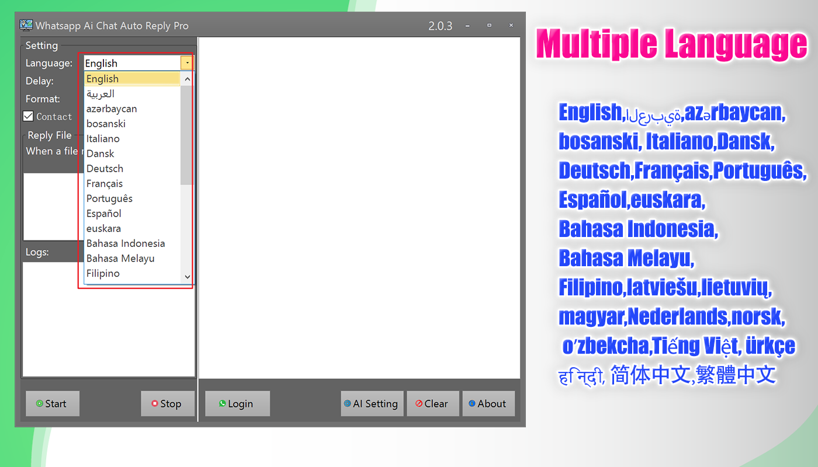Select Dansk from the dropdown
The image size is (818, 467).
click(x=133, y=154)
